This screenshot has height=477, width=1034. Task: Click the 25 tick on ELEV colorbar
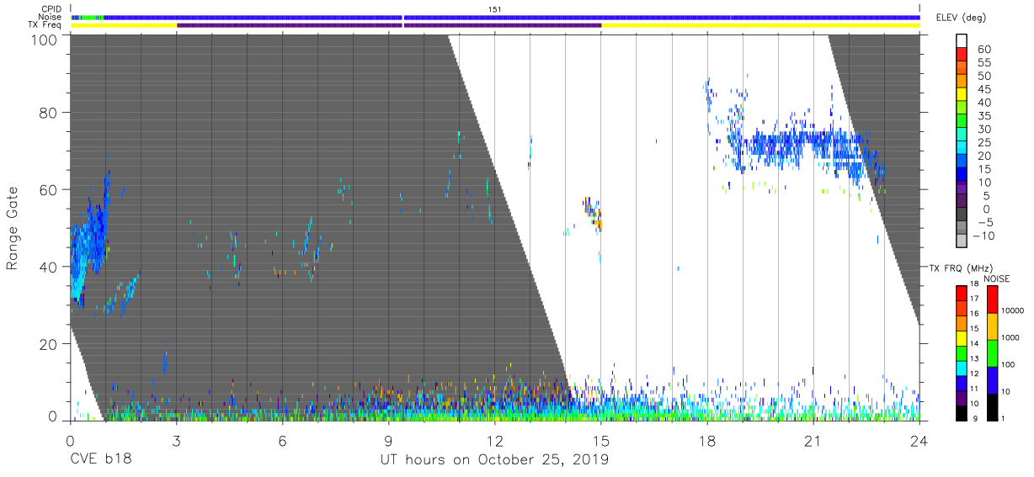click(983, 143)
